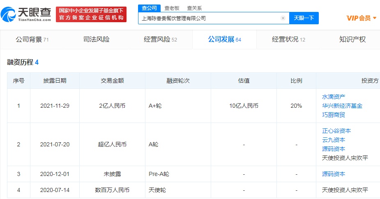Open the 华兴新经济基金 investor link
Viewport: 380px width, 199px height.
[342, 106]
